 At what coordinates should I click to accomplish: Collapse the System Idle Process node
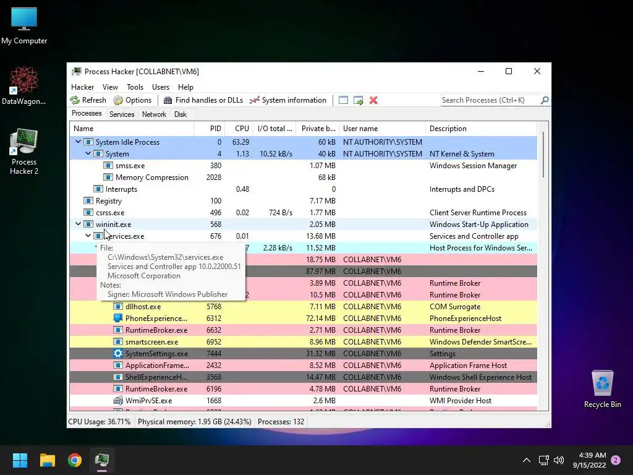click(x=78, y=142)
